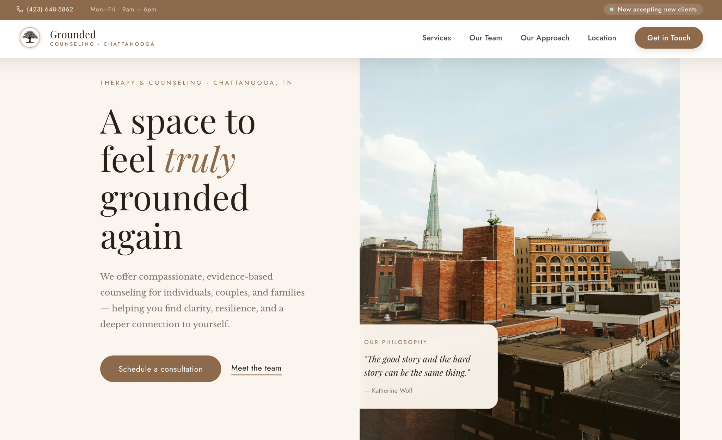Follow the Meet the team link
The width and height of the screenshot is (722, 440).
(256, 368)
